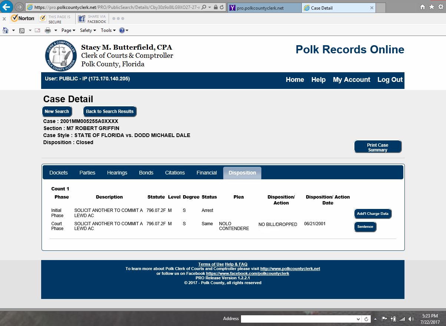
Task: Click the Norton logo in toolbar
Action: click(23, 18)
